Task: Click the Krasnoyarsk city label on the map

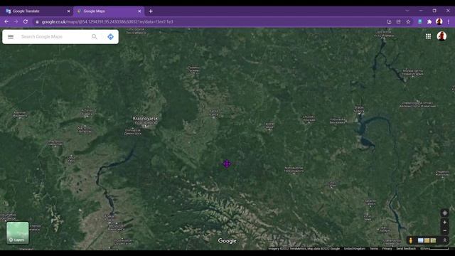Action: 145,119
